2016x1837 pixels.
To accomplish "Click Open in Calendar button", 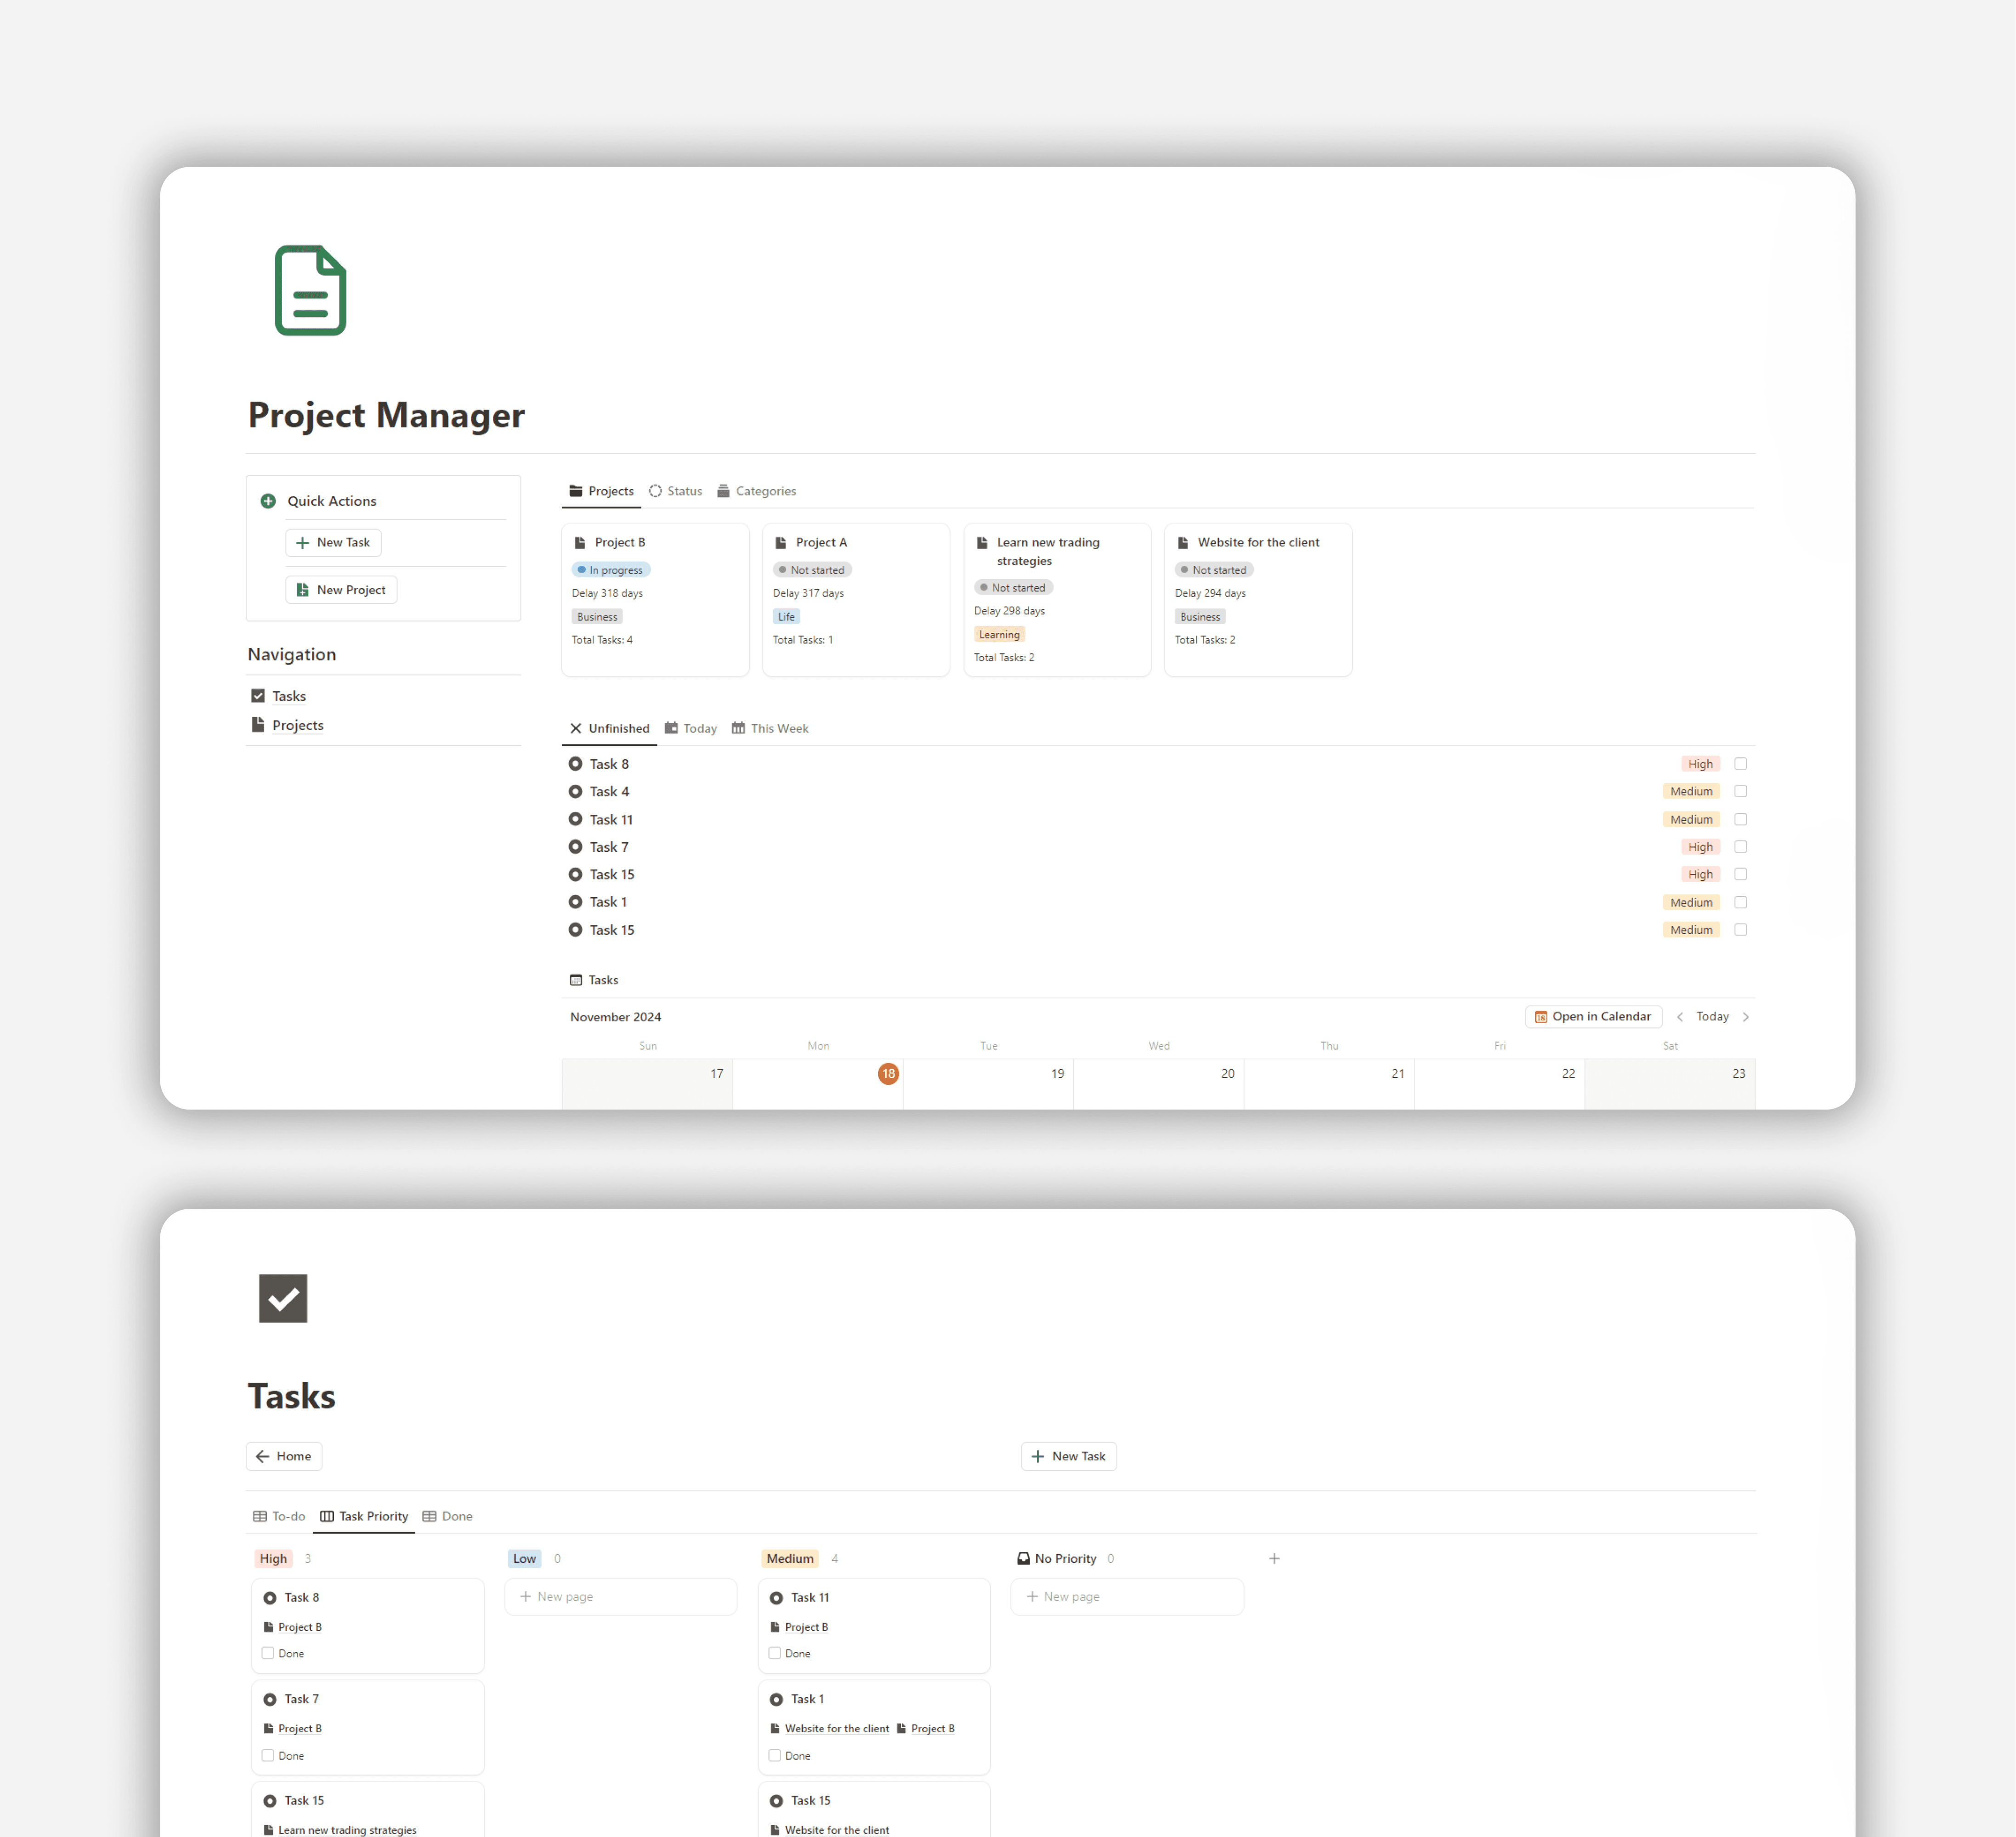I will pos(1593,1016).
